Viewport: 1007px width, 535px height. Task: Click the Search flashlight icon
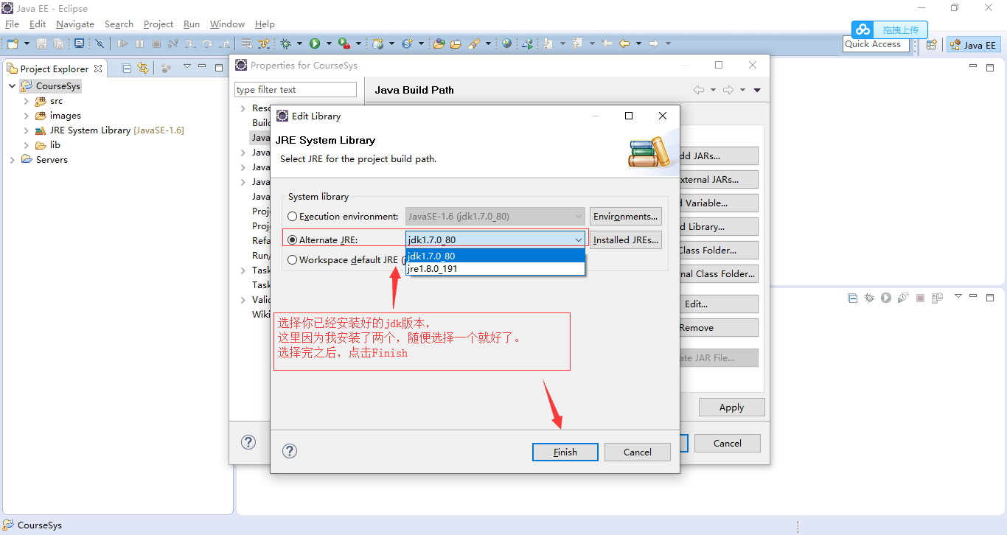(x=474, y=43)
